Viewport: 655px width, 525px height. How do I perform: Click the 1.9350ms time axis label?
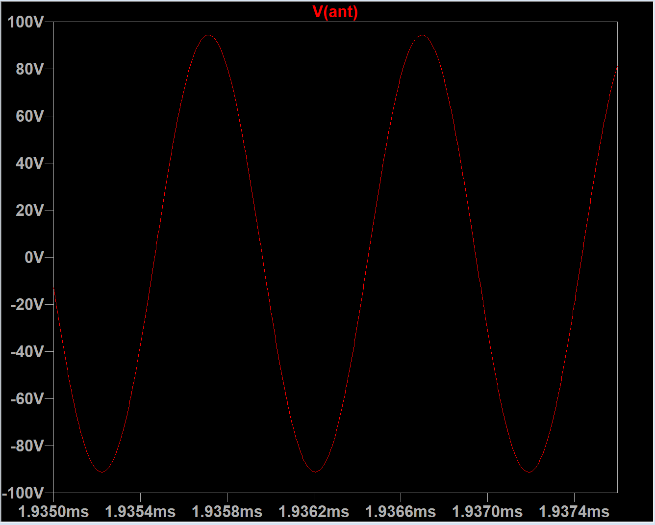tap(53, 512)
